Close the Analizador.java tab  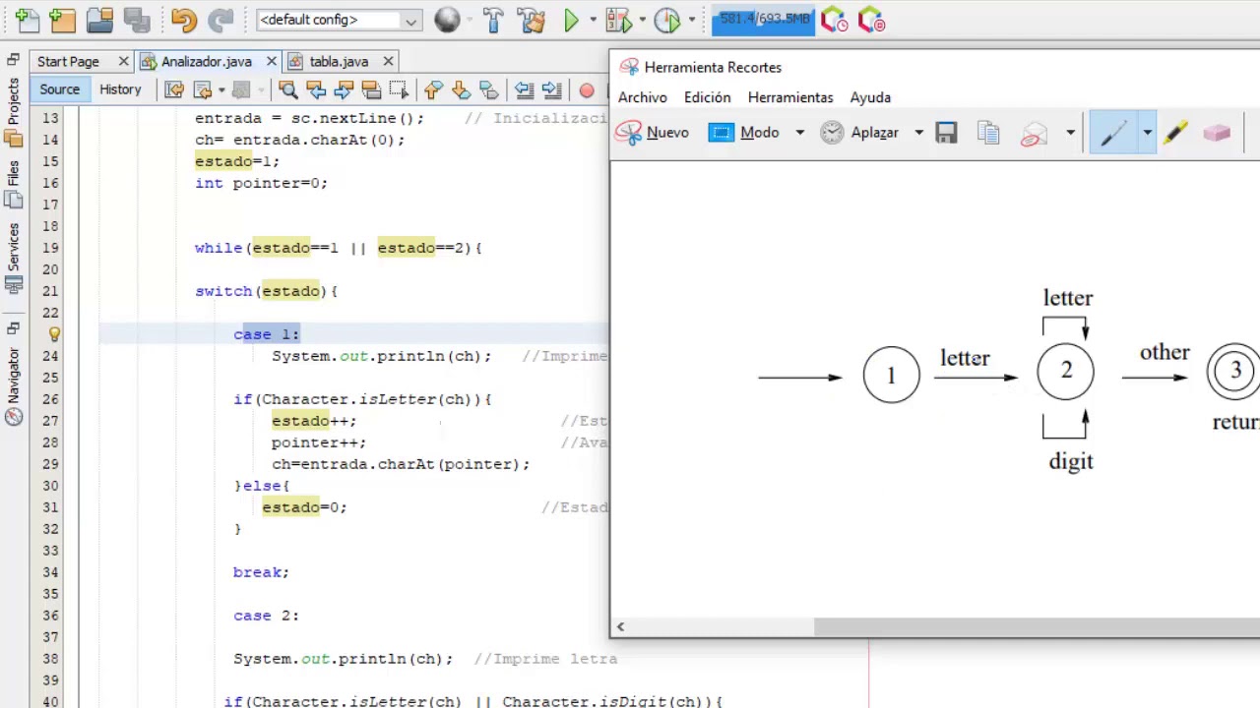click(x=272, y=61)
